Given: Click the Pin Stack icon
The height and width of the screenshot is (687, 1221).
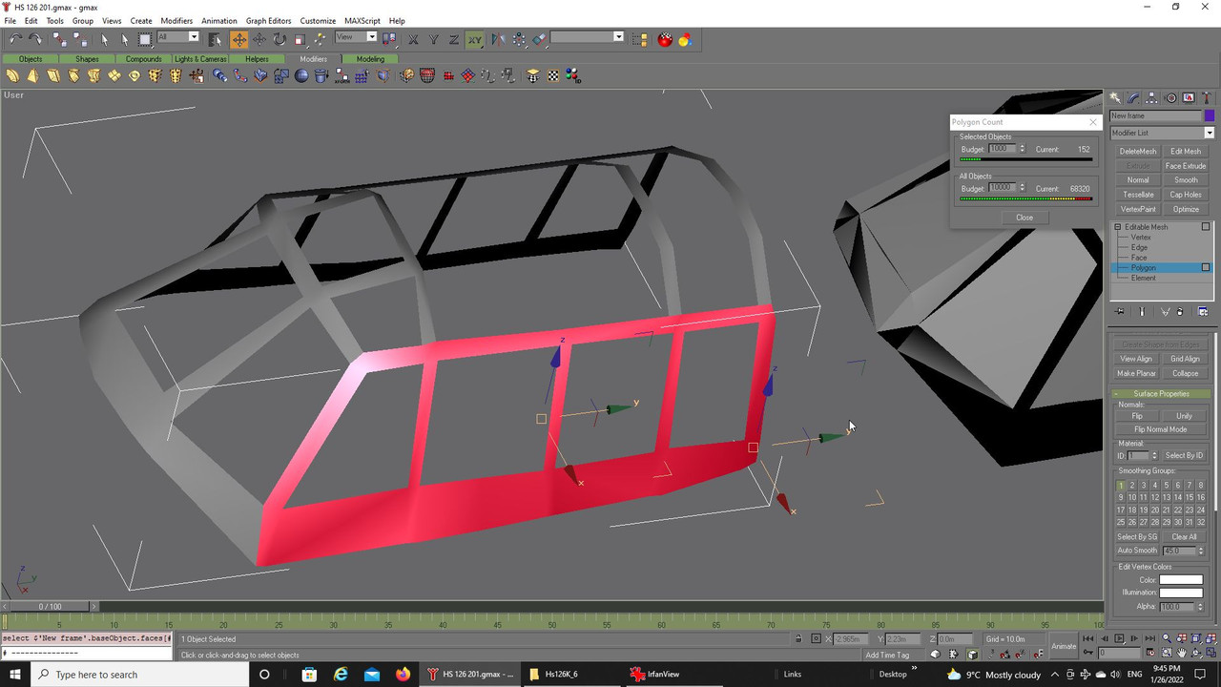Looking at the screenshot, I should [1121, 311].
